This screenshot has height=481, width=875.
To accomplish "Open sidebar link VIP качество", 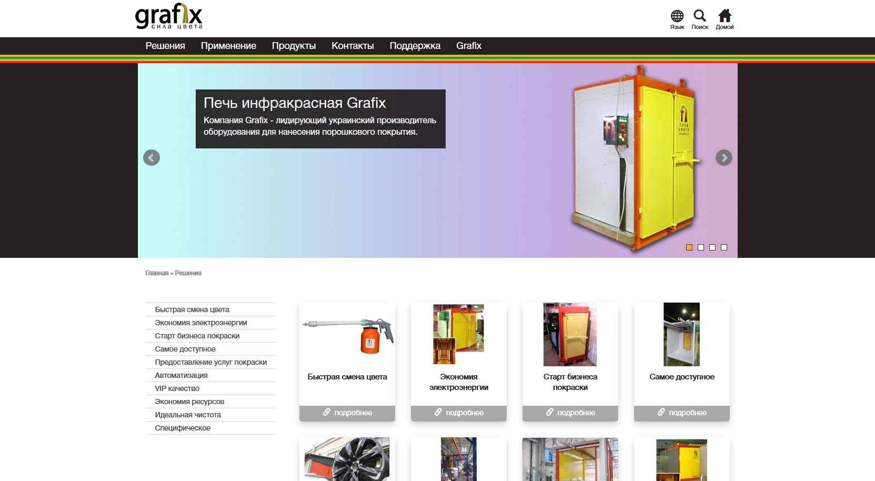I will 210,388.
